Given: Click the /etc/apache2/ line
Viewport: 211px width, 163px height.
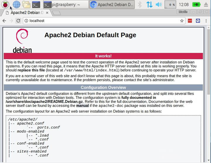Looking at the screenshot, I should click(23, 119).
